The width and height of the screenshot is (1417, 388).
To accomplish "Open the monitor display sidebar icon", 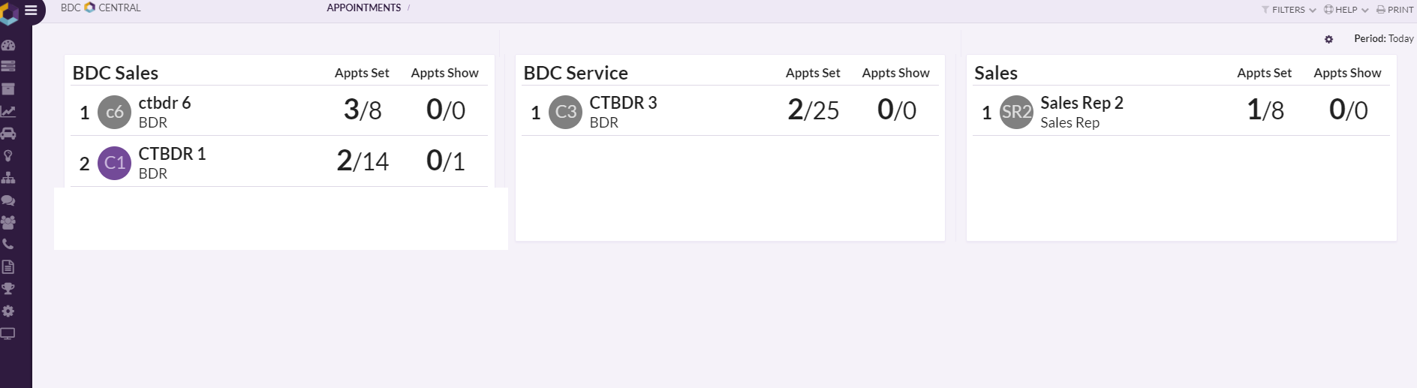I will pyautogui.click(x=8, y=333).
